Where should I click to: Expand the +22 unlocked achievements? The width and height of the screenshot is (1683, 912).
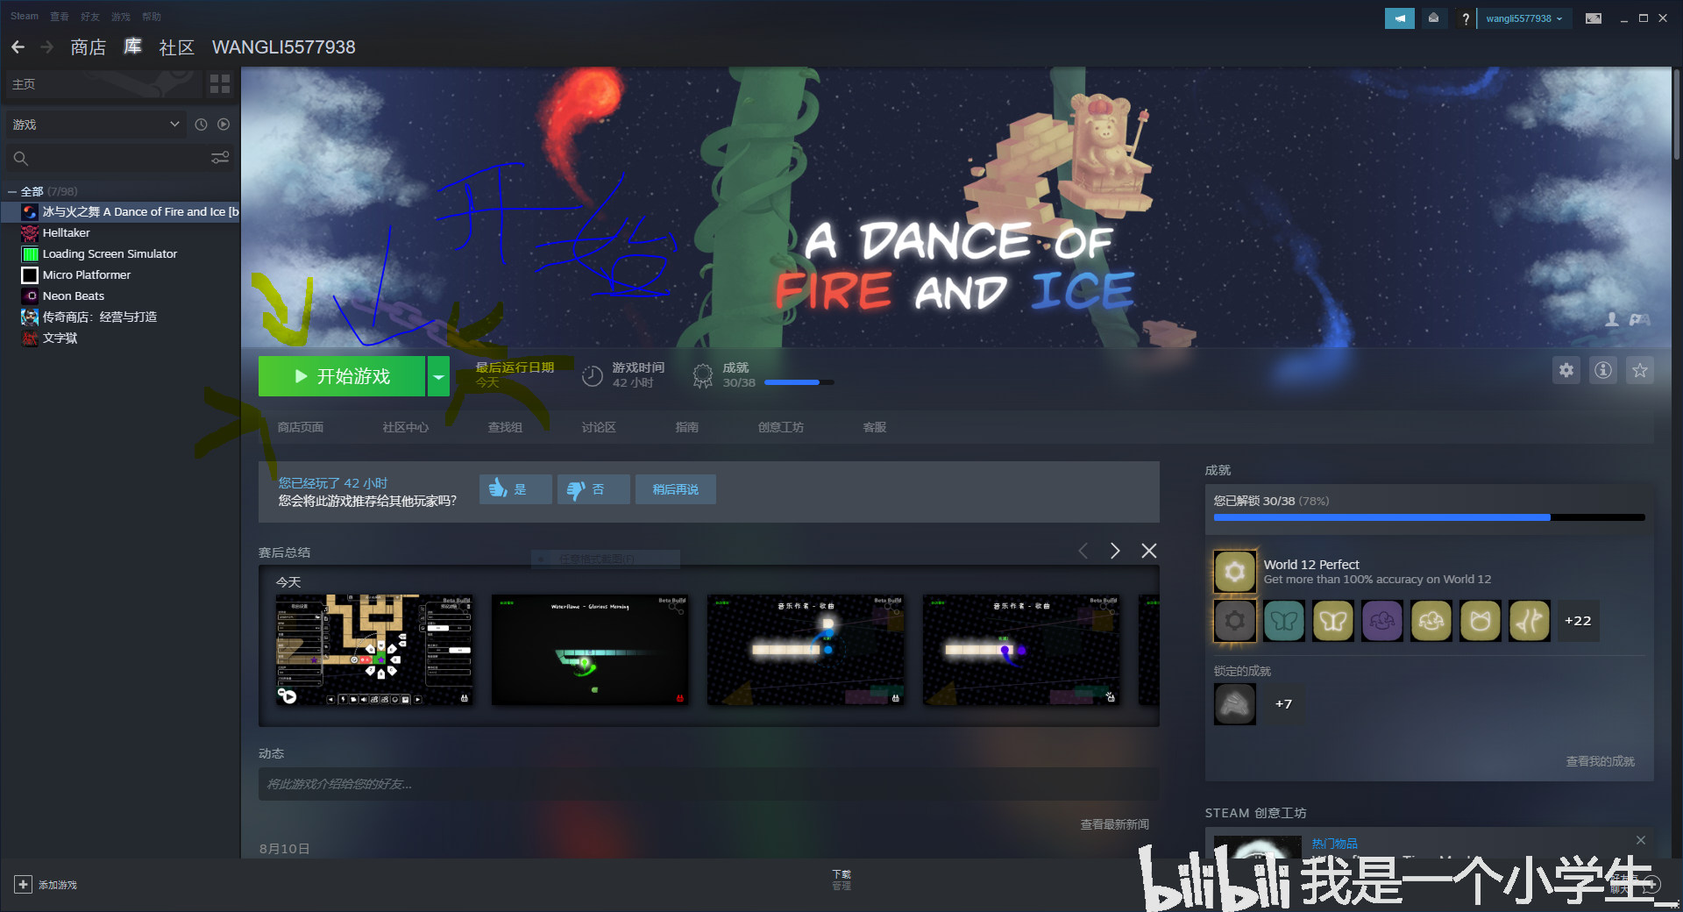point(1578,621)
